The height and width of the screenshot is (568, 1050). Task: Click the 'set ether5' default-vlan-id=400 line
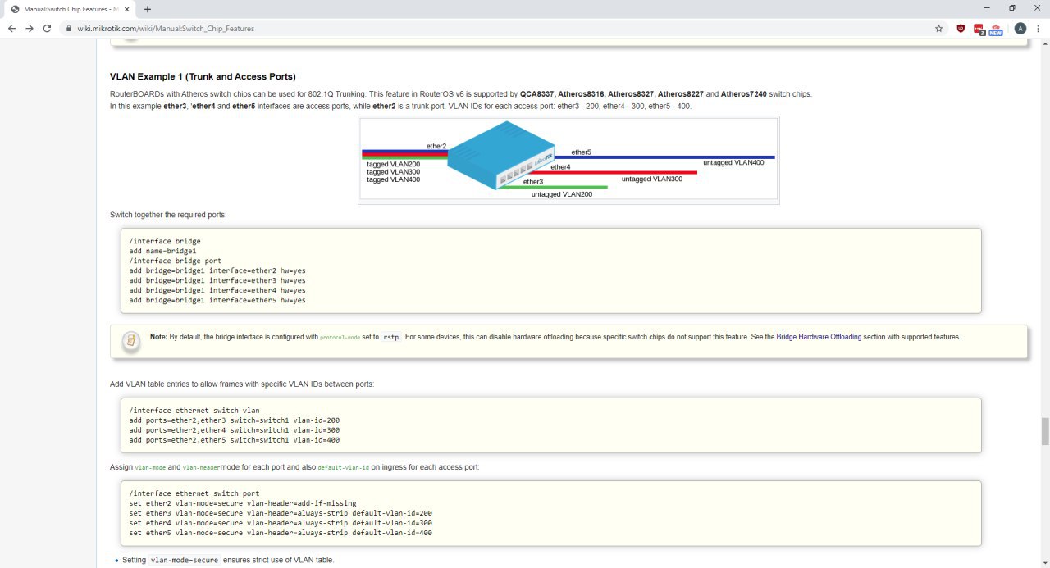pyautogui.click(x=281, y=533)
